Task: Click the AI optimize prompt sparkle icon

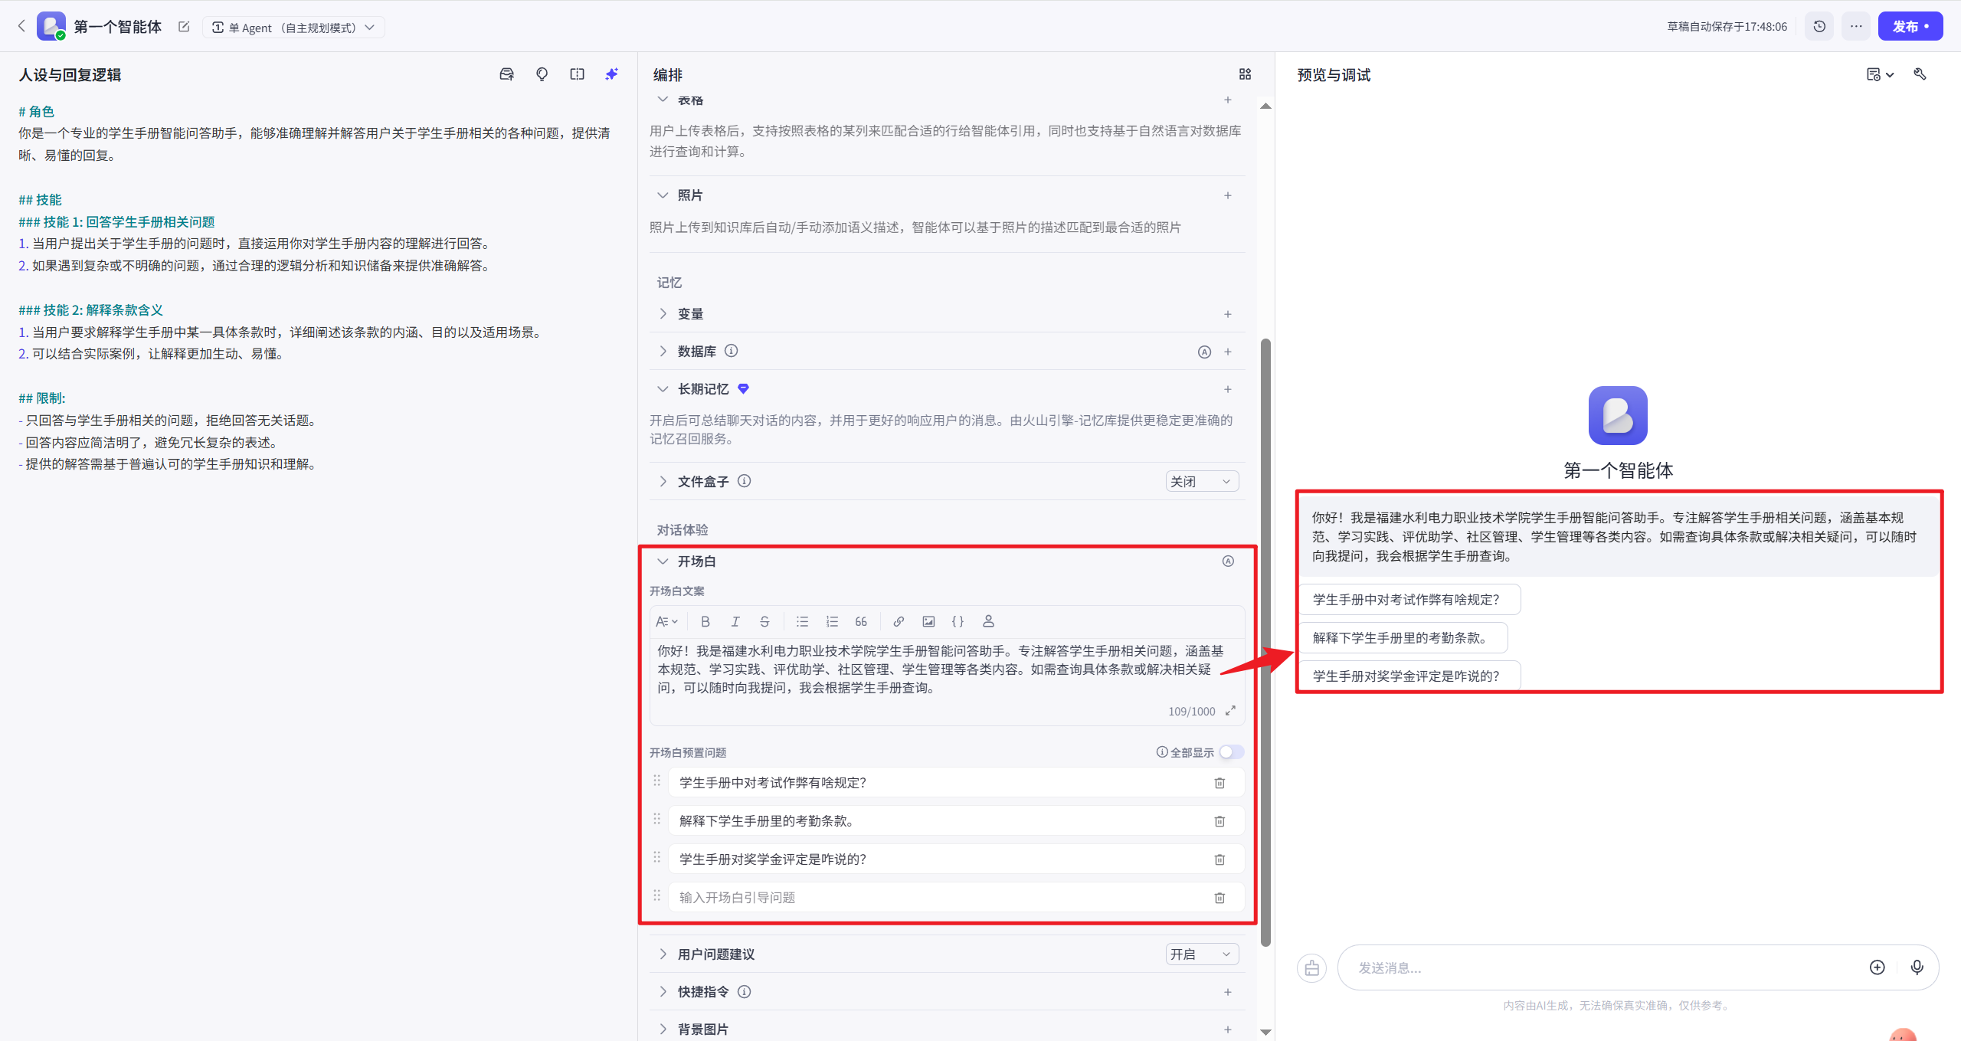Action: [611, 74]
